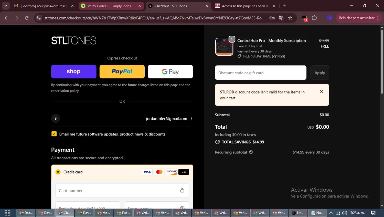Open Windows notification center

(x=373, y=213)
